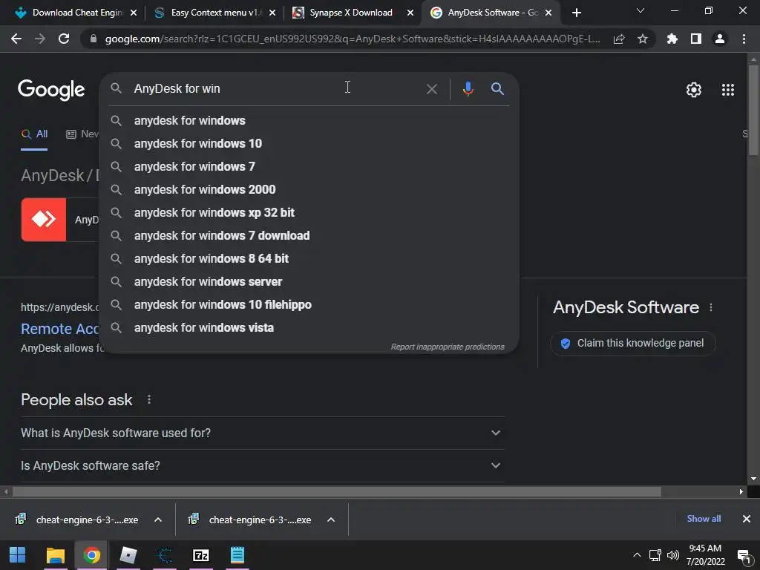Open Notepad from the taskbar
This screenshot has height=570, width=760.
(237, 555)
